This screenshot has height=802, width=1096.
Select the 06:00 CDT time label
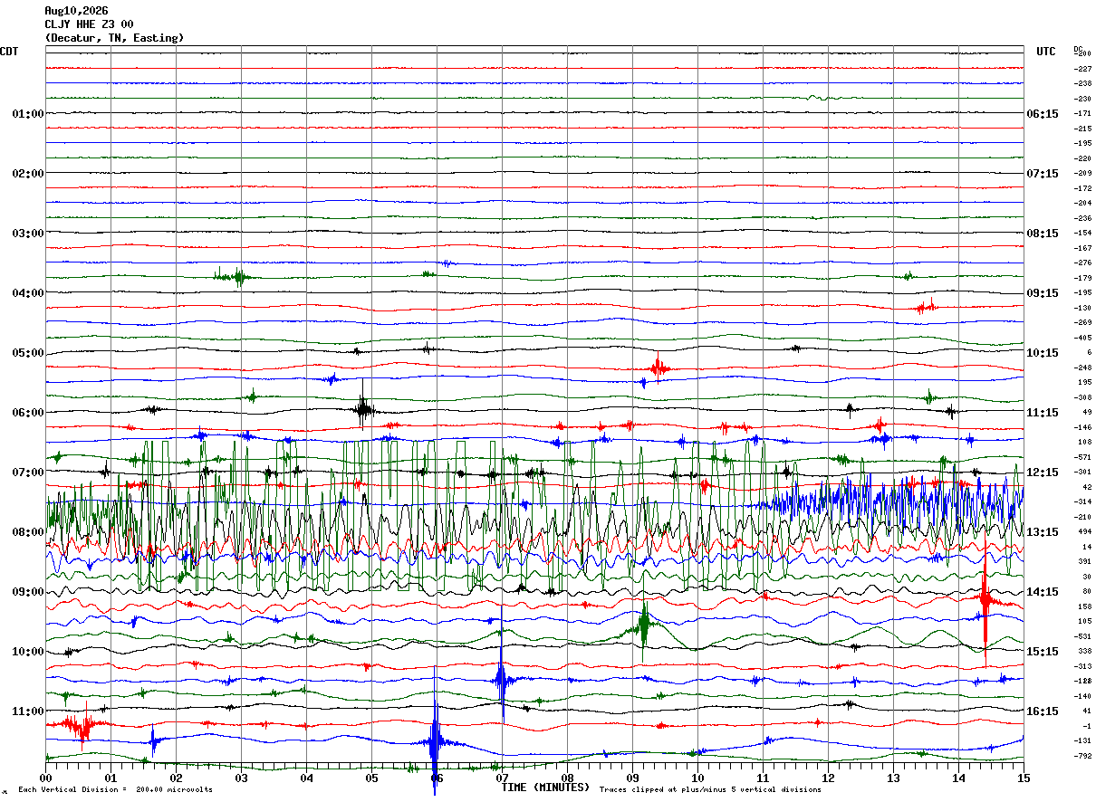28,413
